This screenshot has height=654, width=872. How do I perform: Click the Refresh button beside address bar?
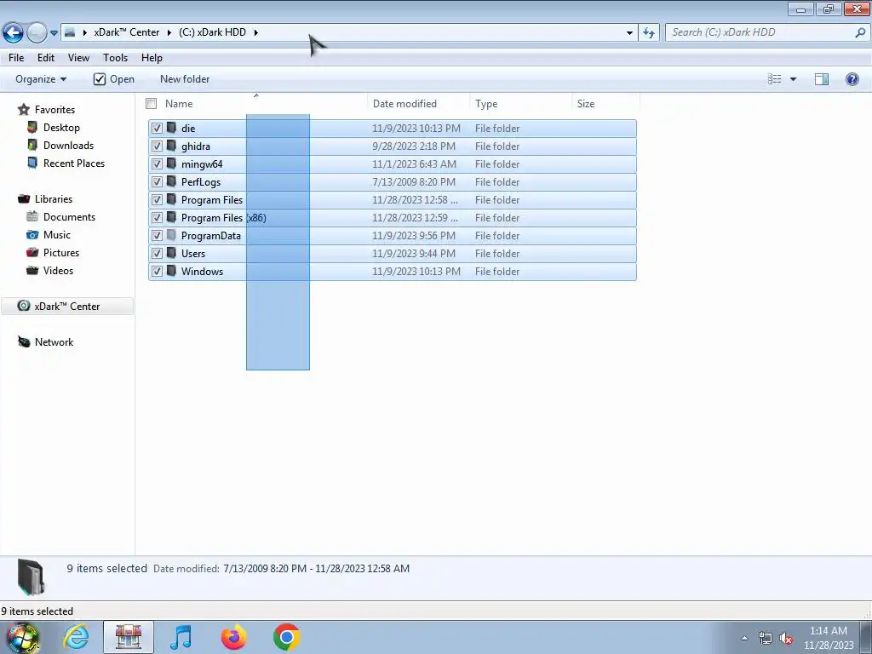[x=648, y=33]
